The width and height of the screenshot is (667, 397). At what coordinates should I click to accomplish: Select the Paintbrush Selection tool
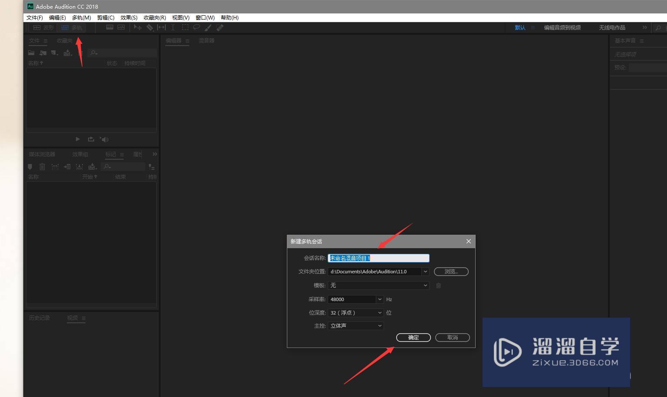[x=208, y=27]
